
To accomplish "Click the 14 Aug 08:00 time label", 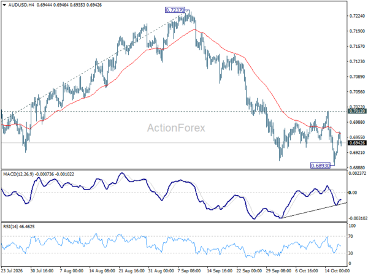I will [x=102, y=271].
